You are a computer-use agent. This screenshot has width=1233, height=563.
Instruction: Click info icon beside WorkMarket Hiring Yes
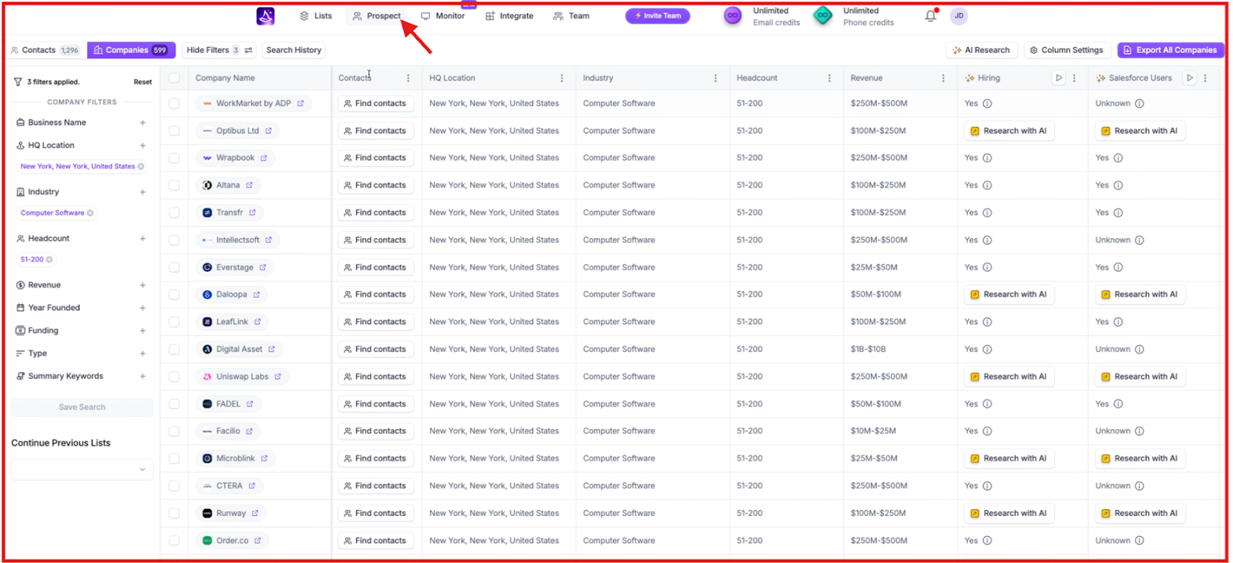point(987,103)
